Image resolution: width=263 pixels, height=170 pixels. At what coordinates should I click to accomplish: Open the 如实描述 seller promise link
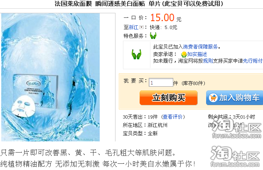(x=197, y=54)
